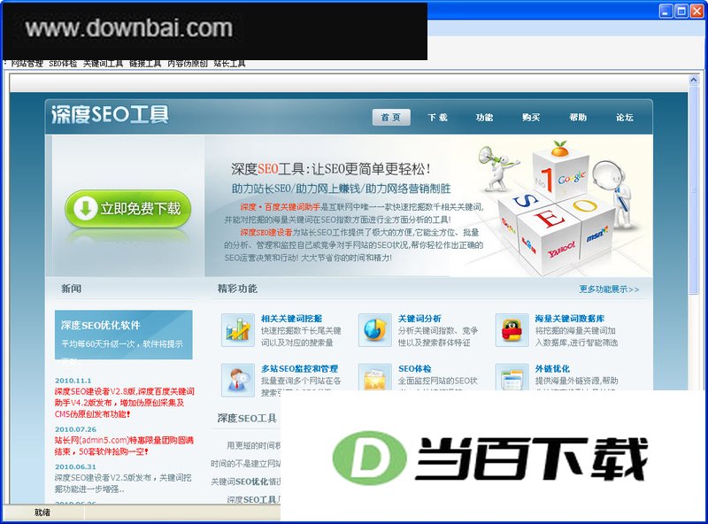Open the 关键词工具 menu
Image resolution: width=708 pixels, height=524 pixels.
point(103,64)
